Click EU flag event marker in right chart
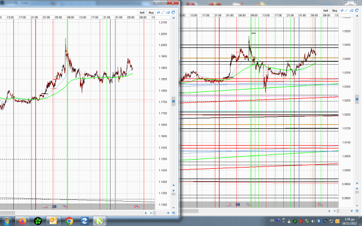 [238, 205]
